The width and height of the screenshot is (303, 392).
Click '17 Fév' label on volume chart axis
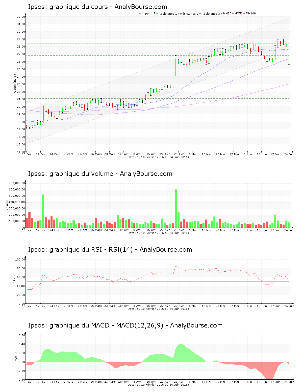click(41, 230)
